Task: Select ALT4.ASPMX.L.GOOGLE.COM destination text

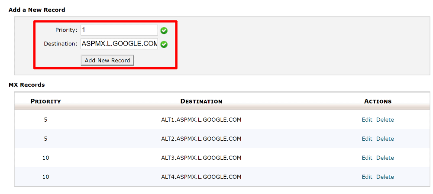Action: (x=201, y=177)
